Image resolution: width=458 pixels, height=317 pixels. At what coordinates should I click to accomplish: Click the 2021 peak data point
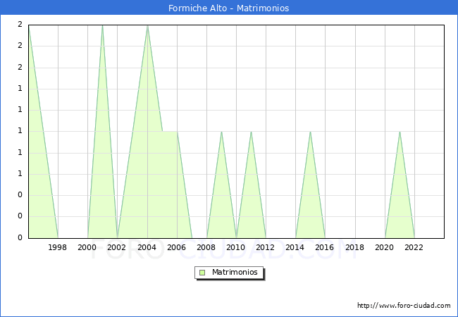pyautogui.click(x=400, y=132)
